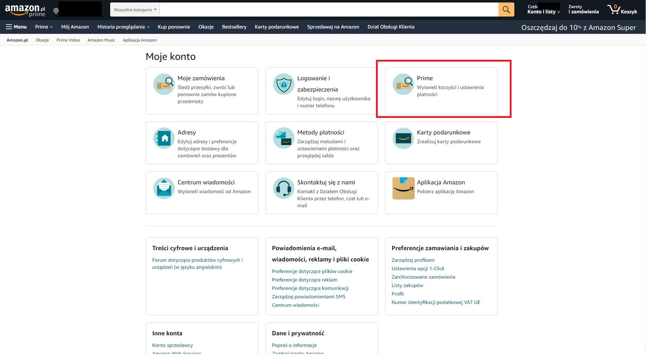646x355 pixels.
Task: Select Okazje in the main navigation bar
Action: (206, 27)
